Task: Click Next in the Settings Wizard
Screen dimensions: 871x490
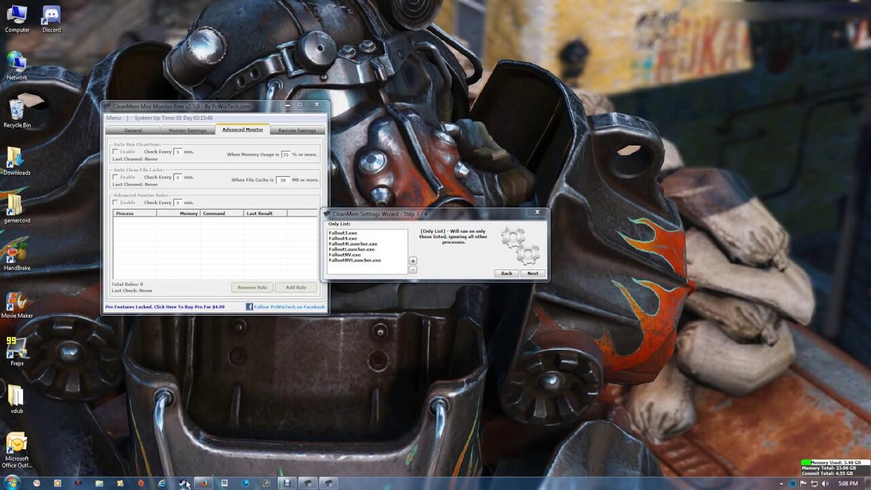Action: click(532, 273)
